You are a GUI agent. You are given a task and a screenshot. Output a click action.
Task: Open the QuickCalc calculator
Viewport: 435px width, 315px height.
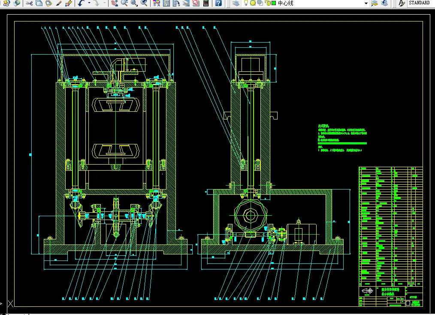coord(206,3)
